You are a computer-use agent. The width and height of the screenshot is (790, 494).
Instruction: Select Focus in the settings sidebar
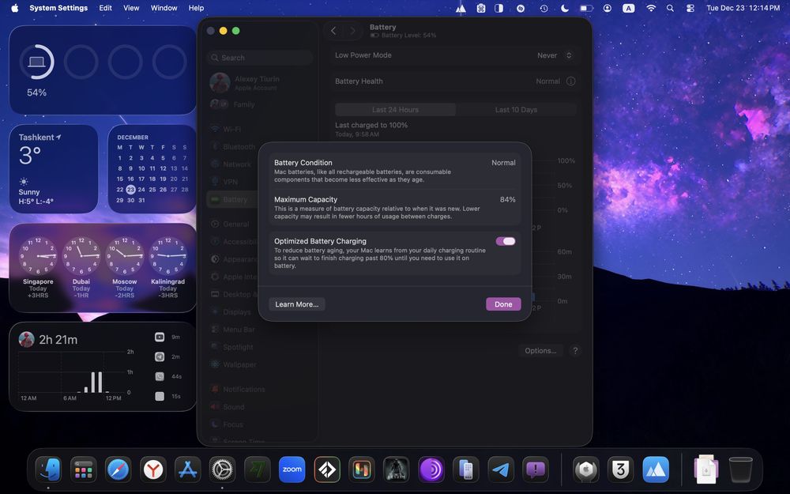click(261, 424)
